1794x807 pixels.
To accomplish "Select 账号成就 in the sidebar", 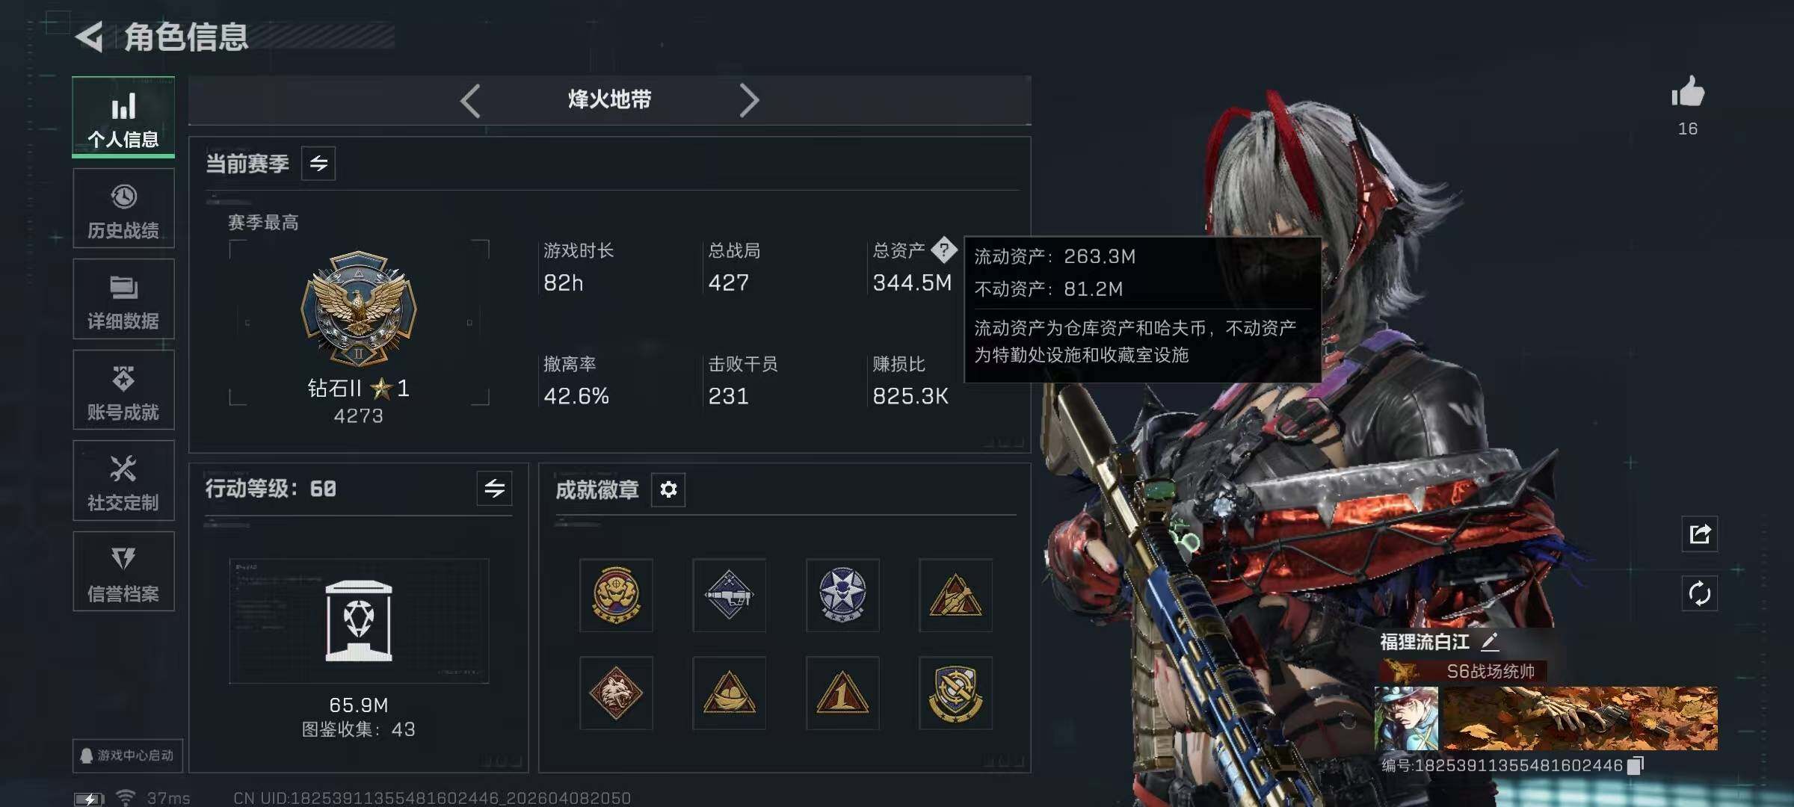I will [123, 390].
